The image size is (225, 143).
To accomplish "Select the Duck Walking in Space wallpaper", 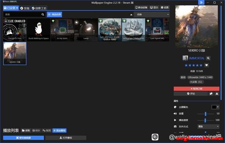I will 38,30.
